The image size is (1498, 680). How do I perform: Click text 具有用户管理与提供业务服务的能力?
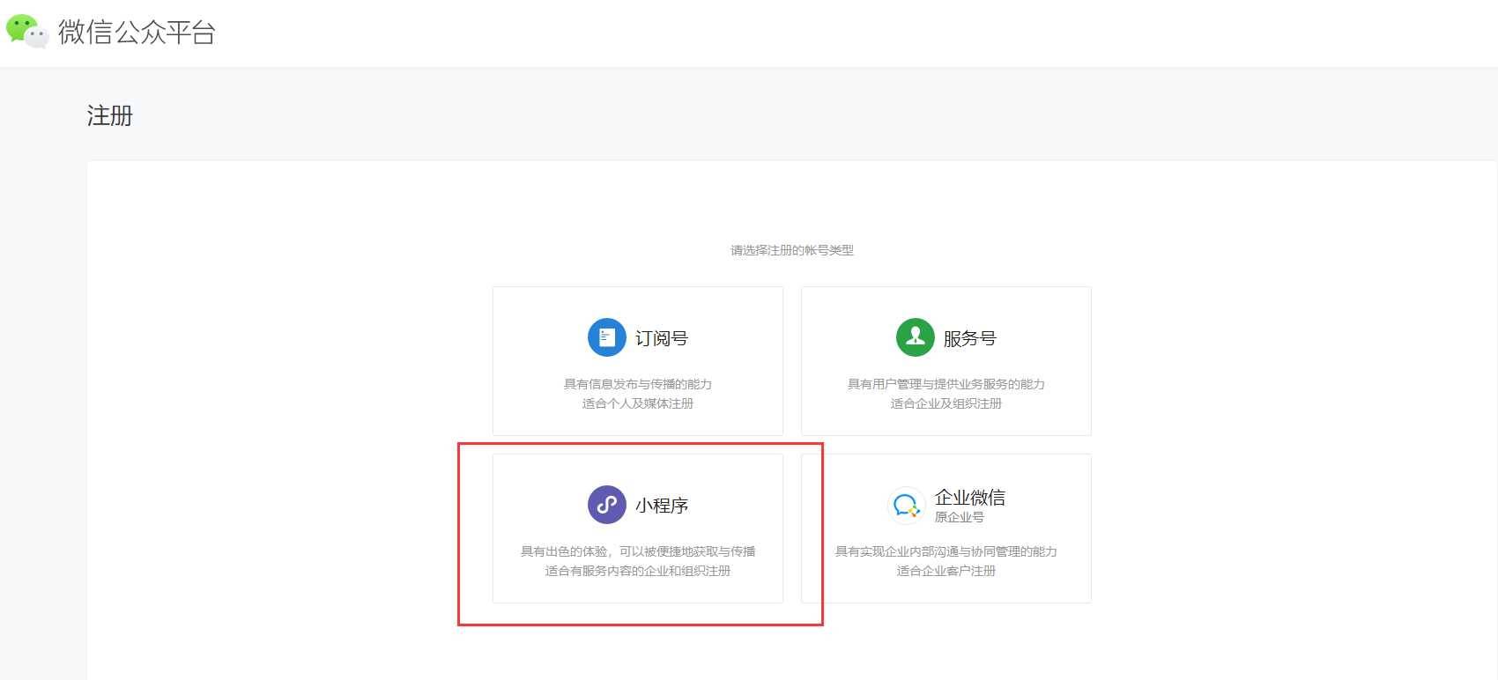point(946,384)
